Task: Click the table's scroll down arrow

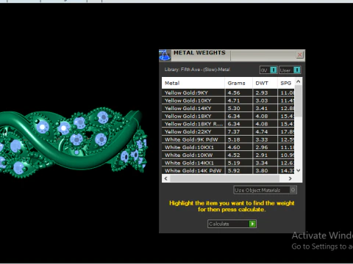Action: click(299, 170)
